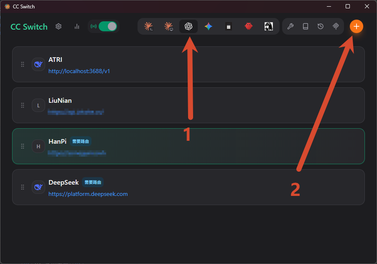Select the Gemini sparkle app tab
This screenshot has height=264, width=377.
click(x=209, y=26)
